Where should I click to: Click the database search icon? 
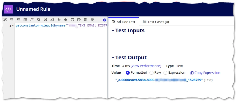coord(86,20)
